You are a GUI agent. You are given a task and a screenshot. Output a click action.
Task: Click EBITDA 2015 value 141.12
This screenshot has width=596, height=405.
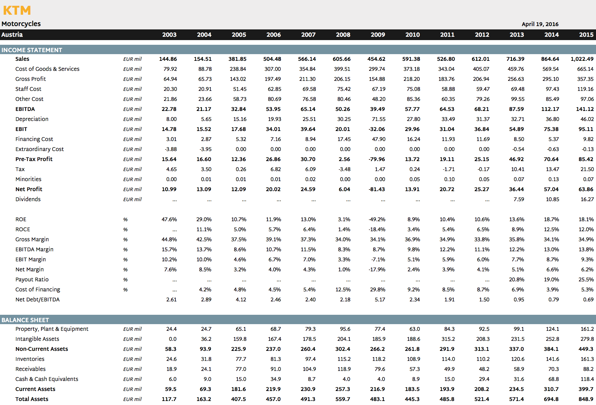tap(585, 109)
